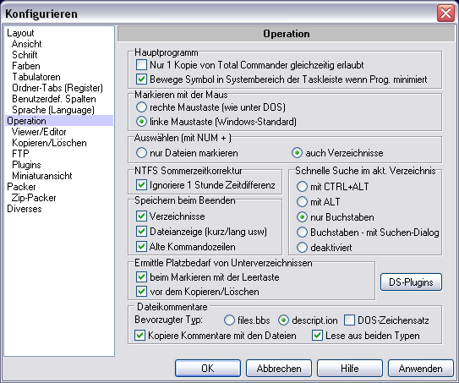Select 'Ordner-Tabs (Register)' category in list
The width and height of the screenshot is (459, 383).
pos(57,88)
